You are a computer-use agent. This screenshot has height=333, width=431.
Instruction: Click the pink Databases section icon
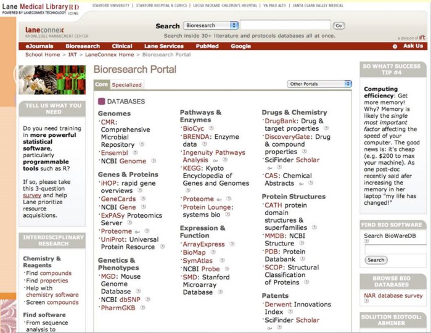pyautogui.click(x=101, y=101)
